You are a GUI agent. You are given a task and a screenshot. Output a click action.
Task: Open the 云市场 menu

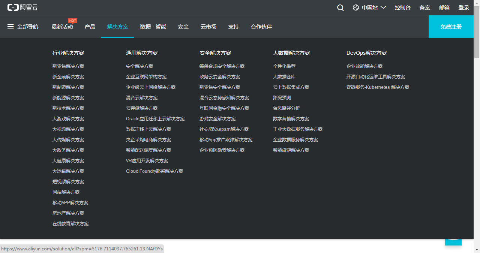coord(208,27)
